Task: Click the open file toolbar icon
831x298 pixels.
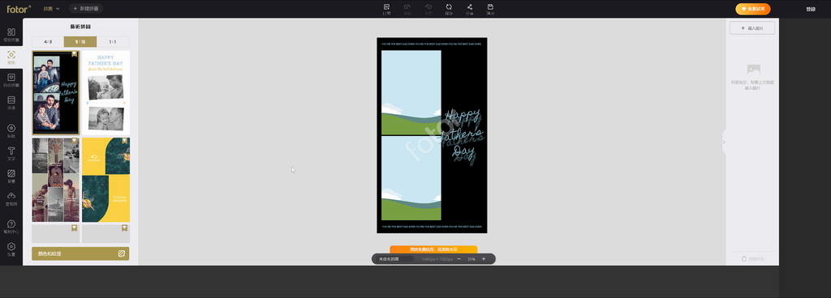Action: pos(387,9)
